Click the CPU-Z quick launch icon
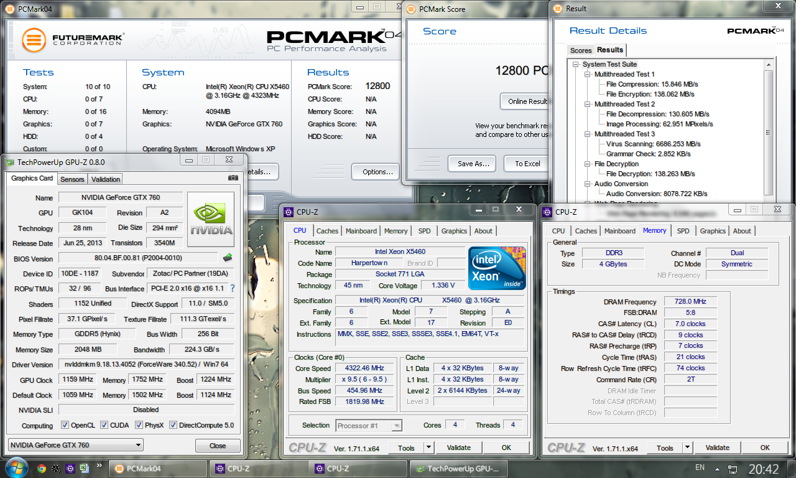This screenshot has height=478, width=796. [x=69, y=469]
